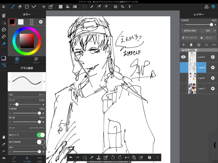The width and height of the screenshot is (218, 163).
Task: Select the fill rectangle tool
Action: point(60,7)
